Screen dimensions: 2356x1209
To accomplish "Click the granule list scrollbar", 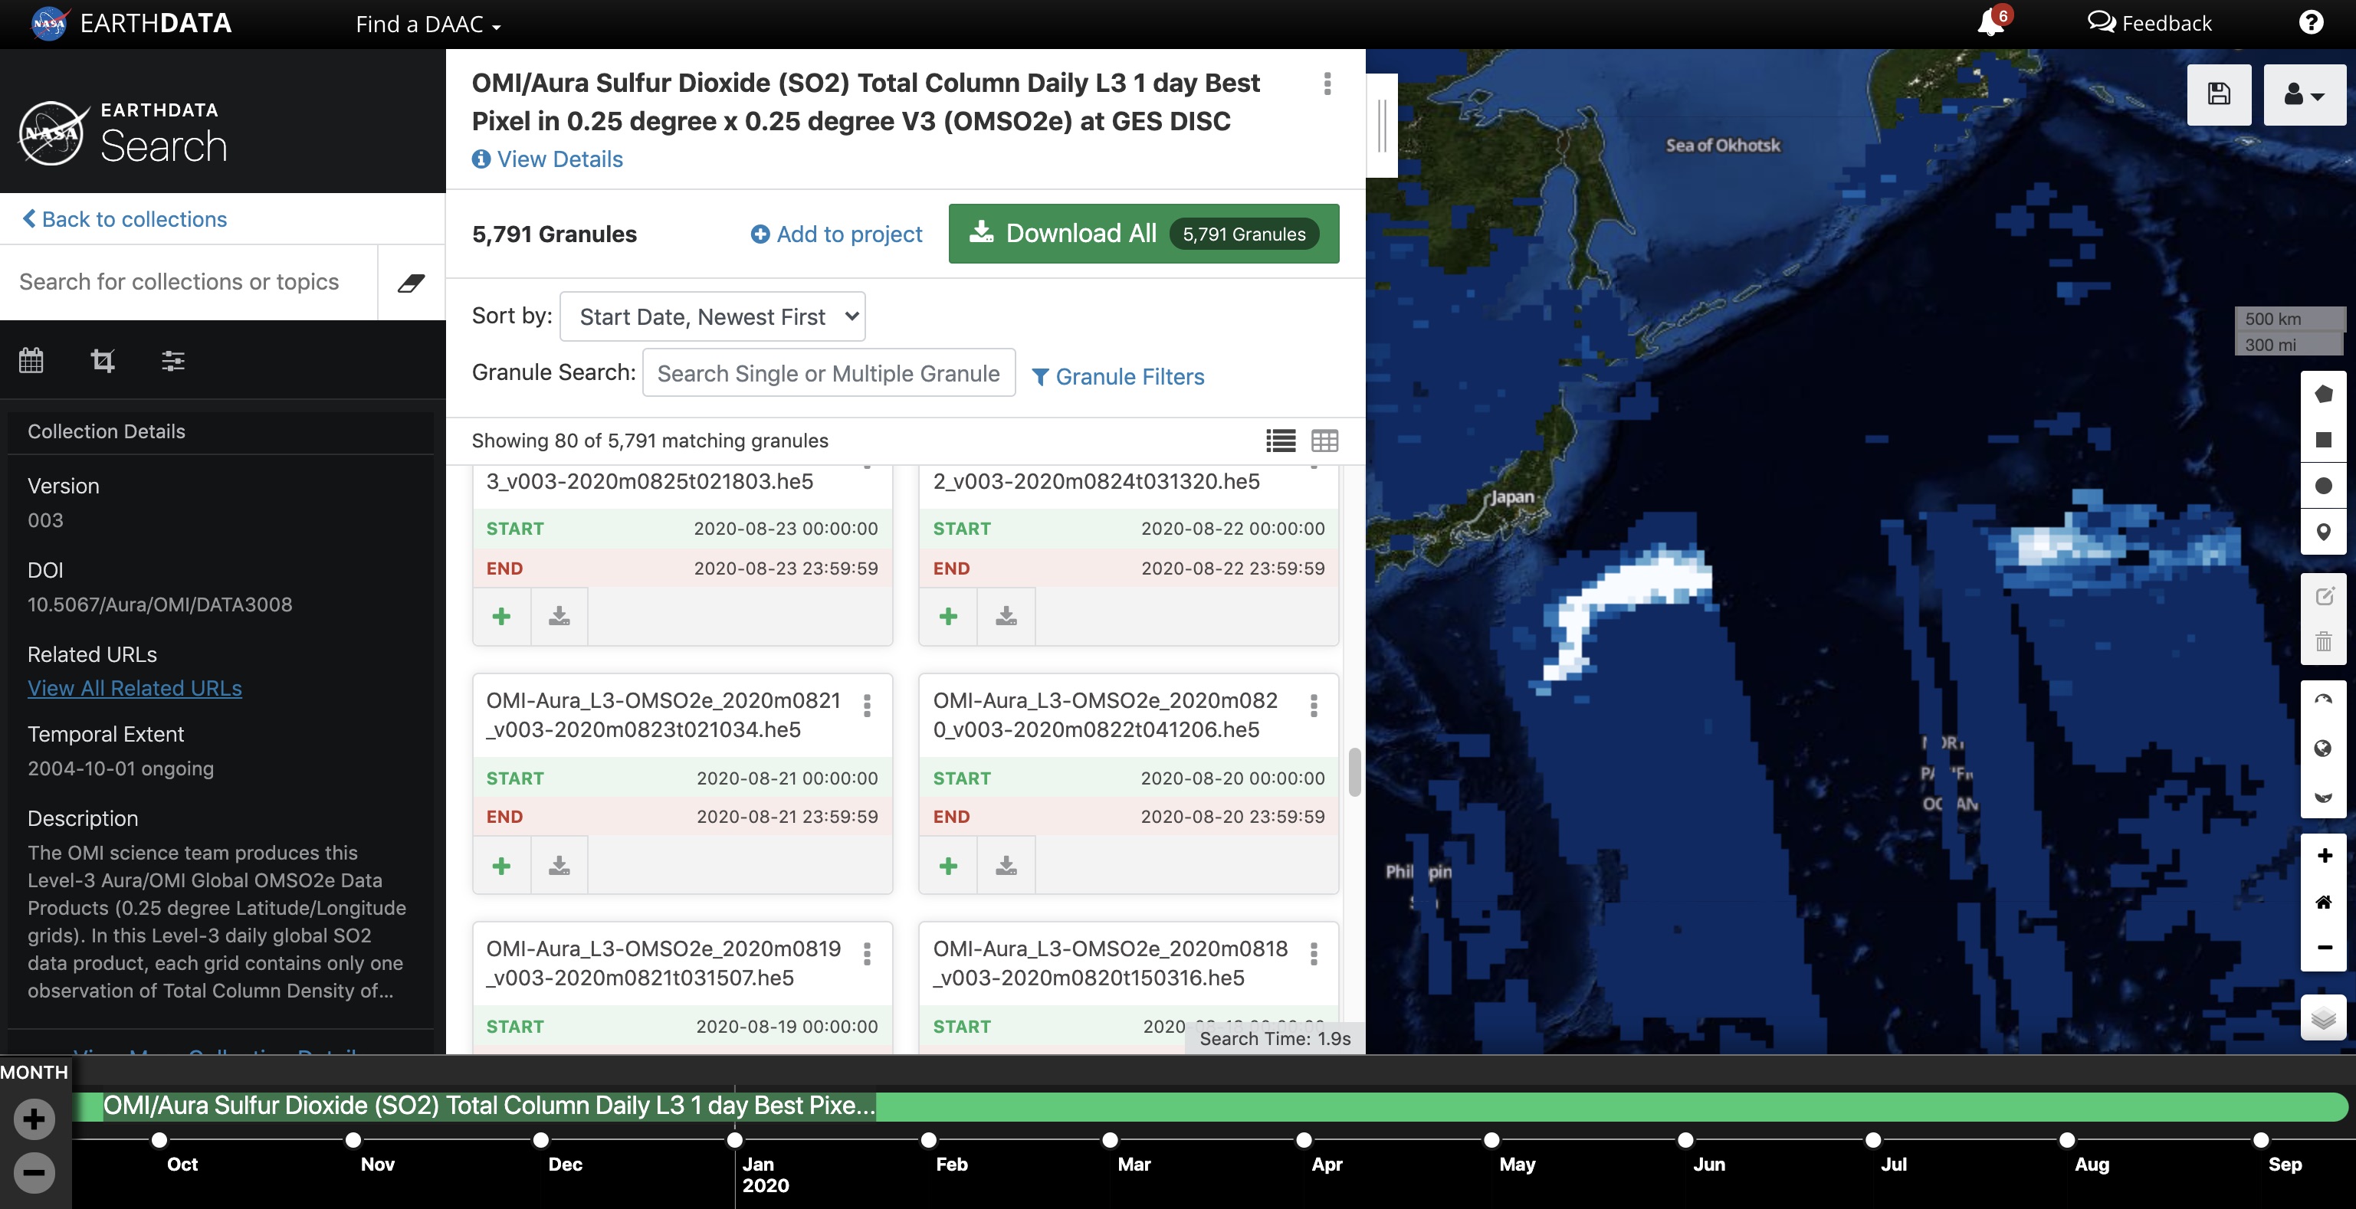I will pyautogui.click(x=1354, y=772).
